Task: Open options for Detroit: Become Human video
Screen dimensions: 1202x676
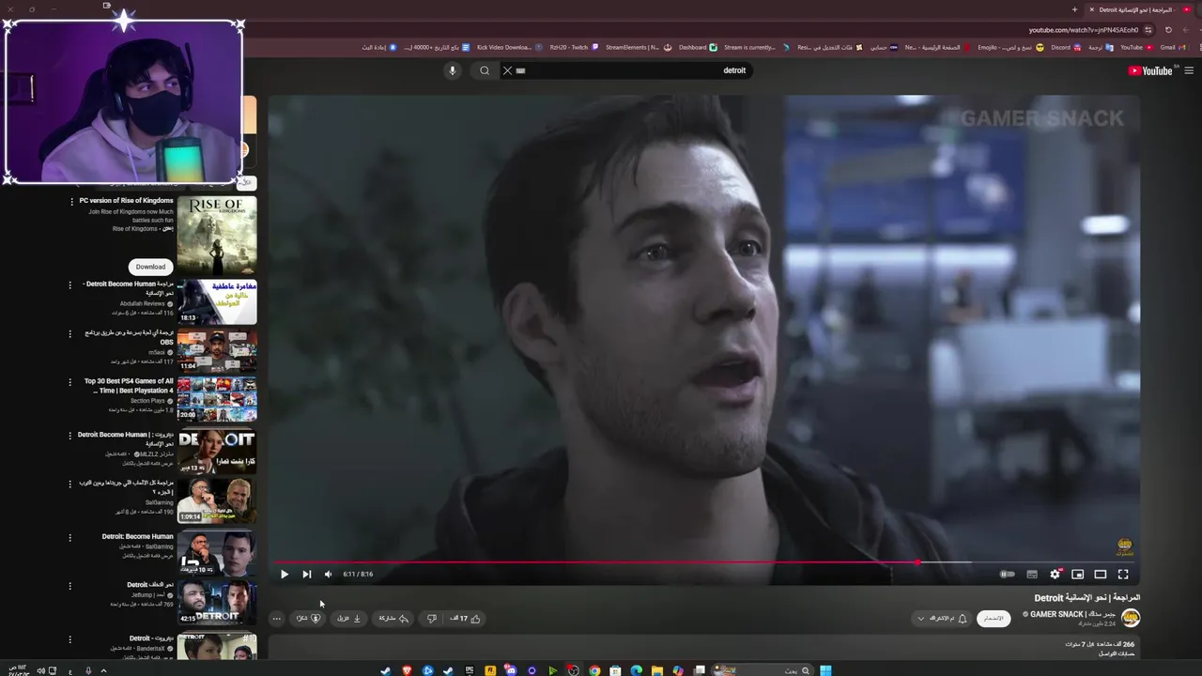Action: pyautogui.click(x=69, y=537)
